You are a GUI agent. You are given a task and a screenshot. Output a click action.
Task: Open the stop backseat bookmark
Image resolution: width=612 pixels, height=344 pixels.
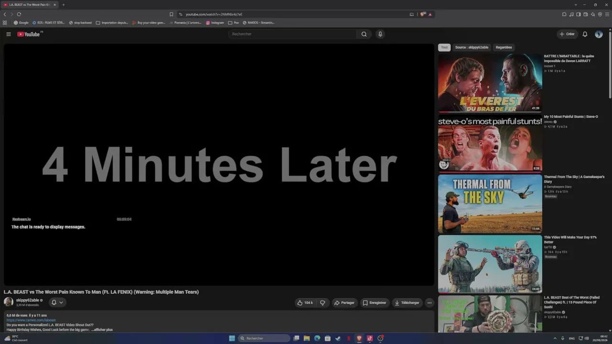coord(80,22)
